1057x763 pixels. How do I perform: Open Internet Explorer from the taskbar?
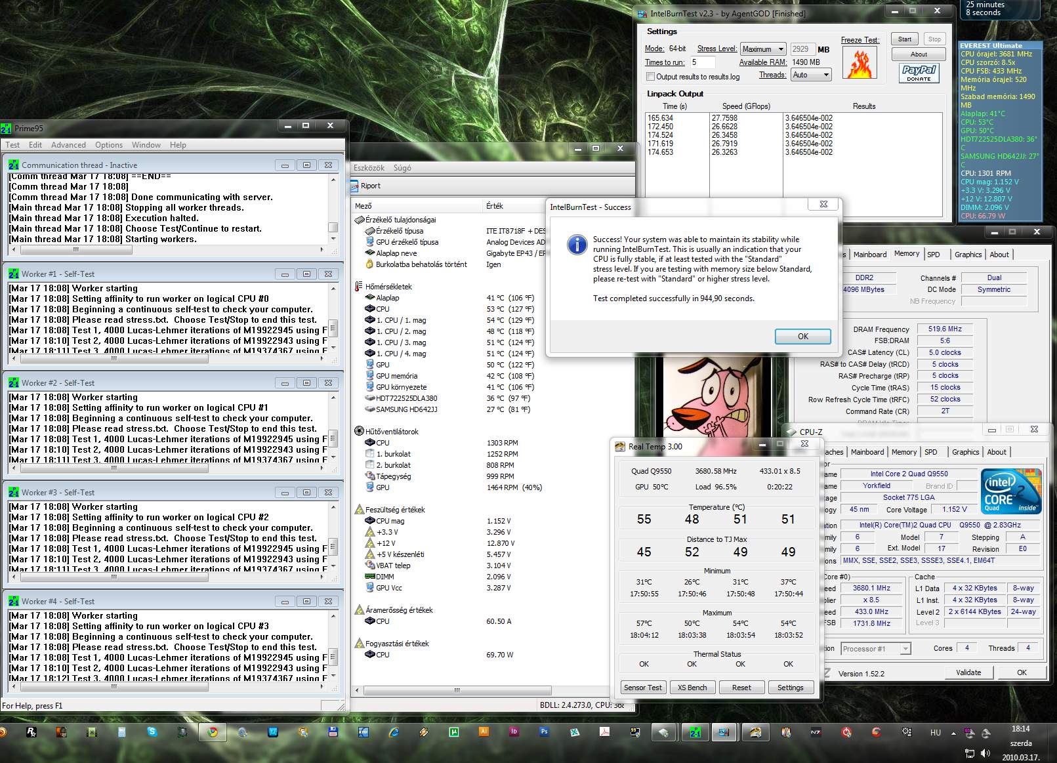coord(394,732)
